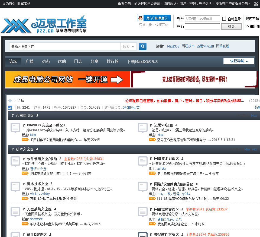Click the 网络克隆交流区 forum icon
This screenshot has height=237, width=260.
point(143,212)
